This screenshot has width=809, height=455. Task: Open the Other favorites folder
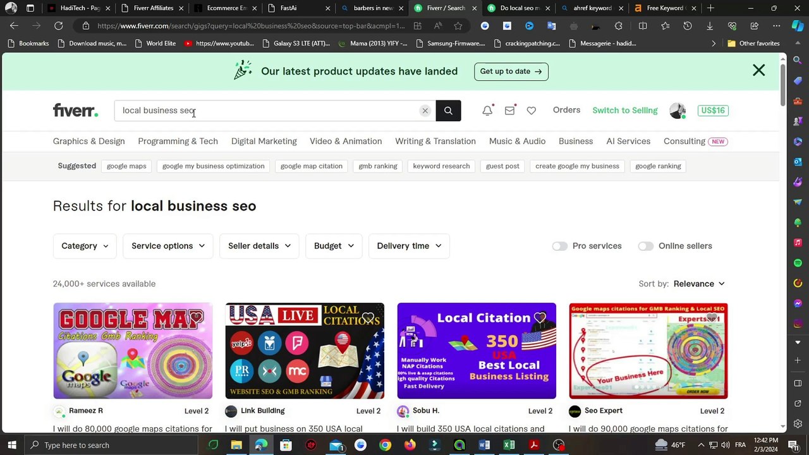click(753, 44)
